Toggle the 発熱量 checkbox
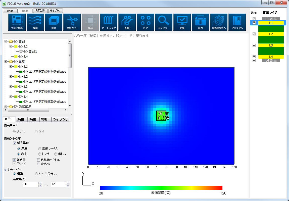The image size is (289, 201). (14, 160)
